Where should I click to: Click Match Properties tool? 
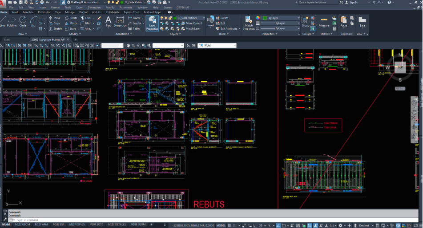pos(249,23)
